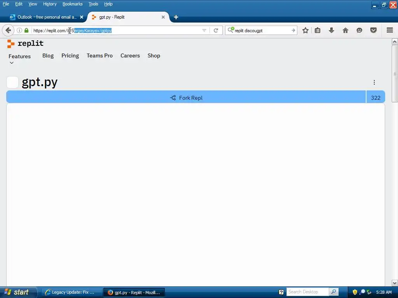Open the Pricing link

[x=70, y=56]
